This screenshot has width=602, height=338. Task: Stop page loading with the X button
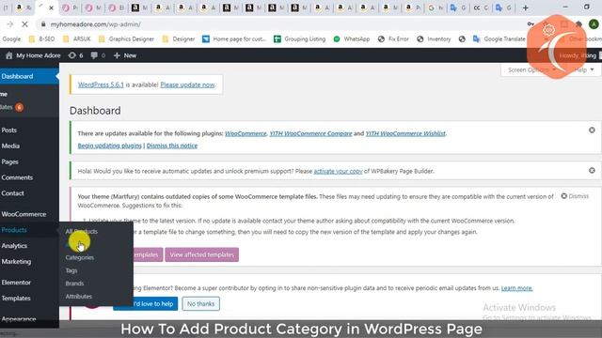[x=25, y=24]
